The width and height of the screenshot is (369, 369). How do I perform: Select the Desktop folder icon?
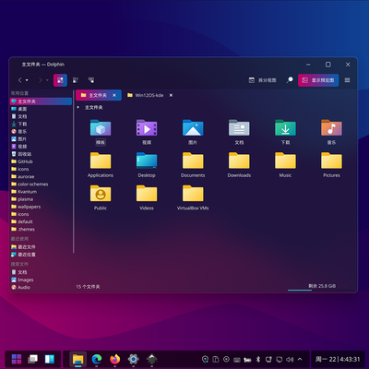pyautogui.click(x=147, y=161)
